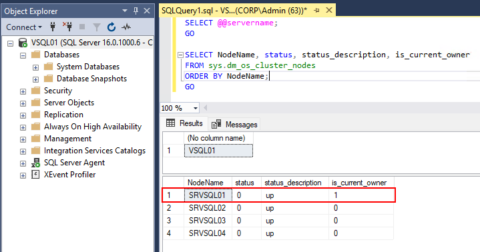
Task: Open Activity Monitor pulse icon
Action: pos(126,27)
